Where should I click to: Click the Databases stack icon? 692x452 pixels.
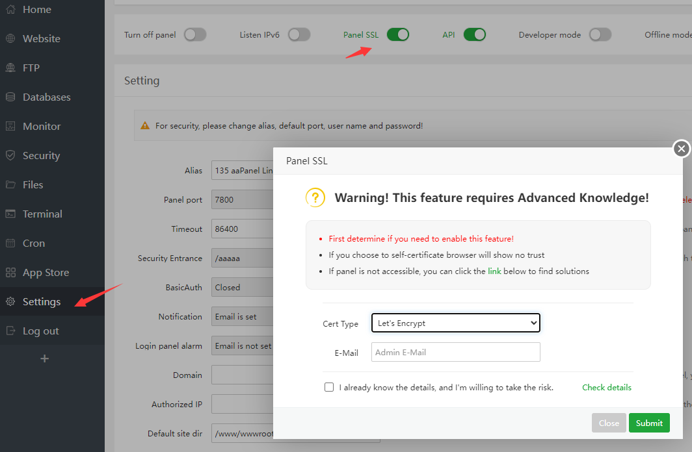pos(10,97)
